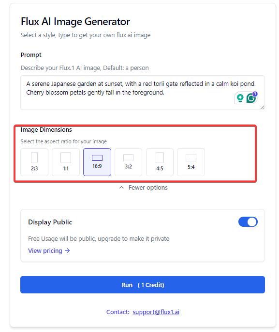Focus the prompt text input area
279x332 pixels.
point(143,93)
